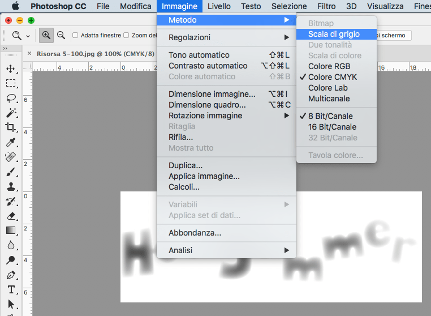
Task: Open the 3D menu
Action: point(351,6)
